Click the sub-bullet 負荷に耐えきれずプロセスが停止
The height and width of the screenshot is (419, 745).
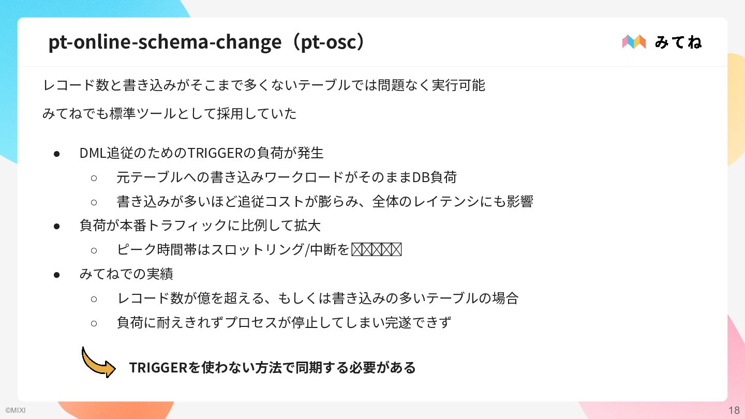coord(284,323)
